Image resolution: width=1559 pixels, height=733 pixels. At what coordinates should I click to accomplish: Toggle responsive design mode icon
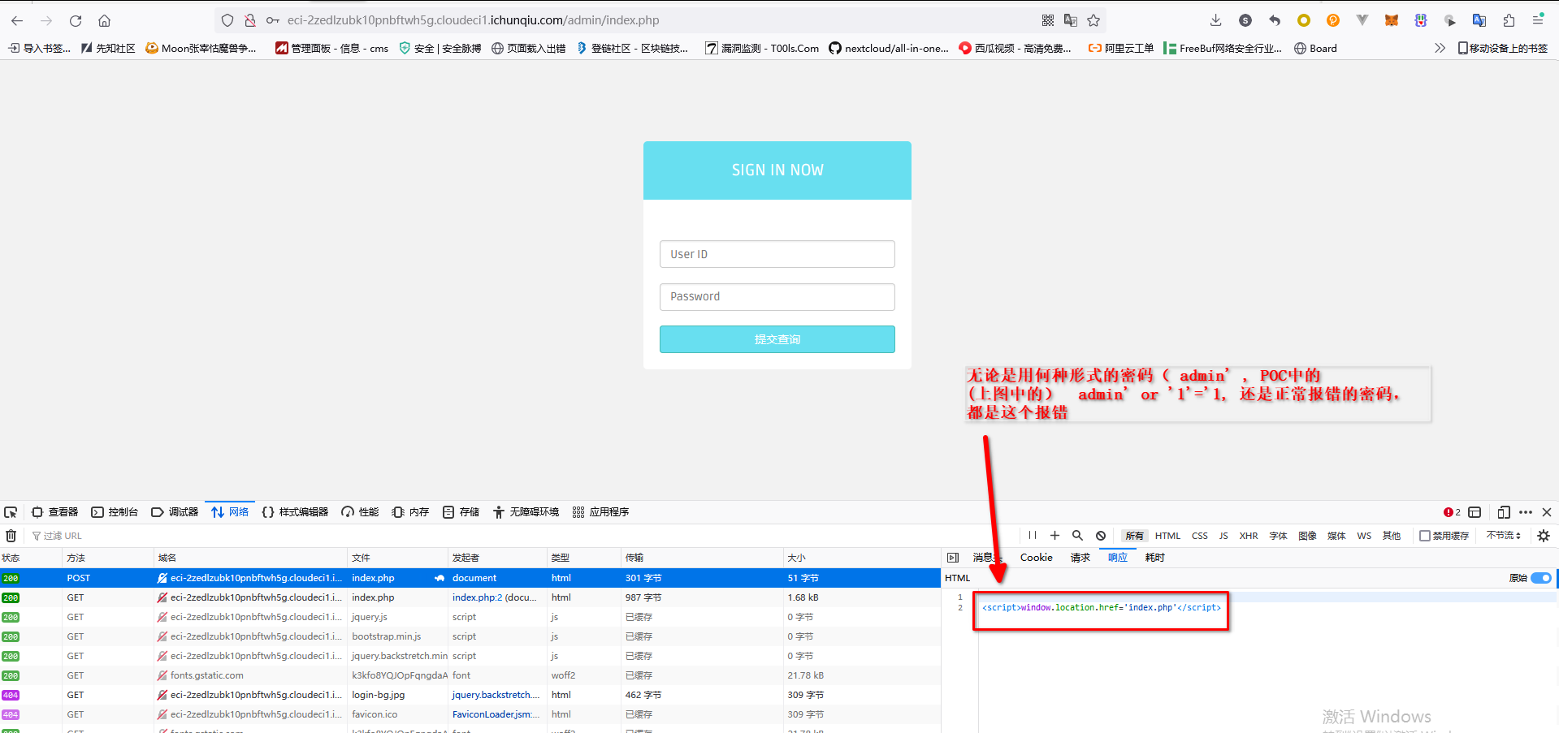click(1504, 512)
